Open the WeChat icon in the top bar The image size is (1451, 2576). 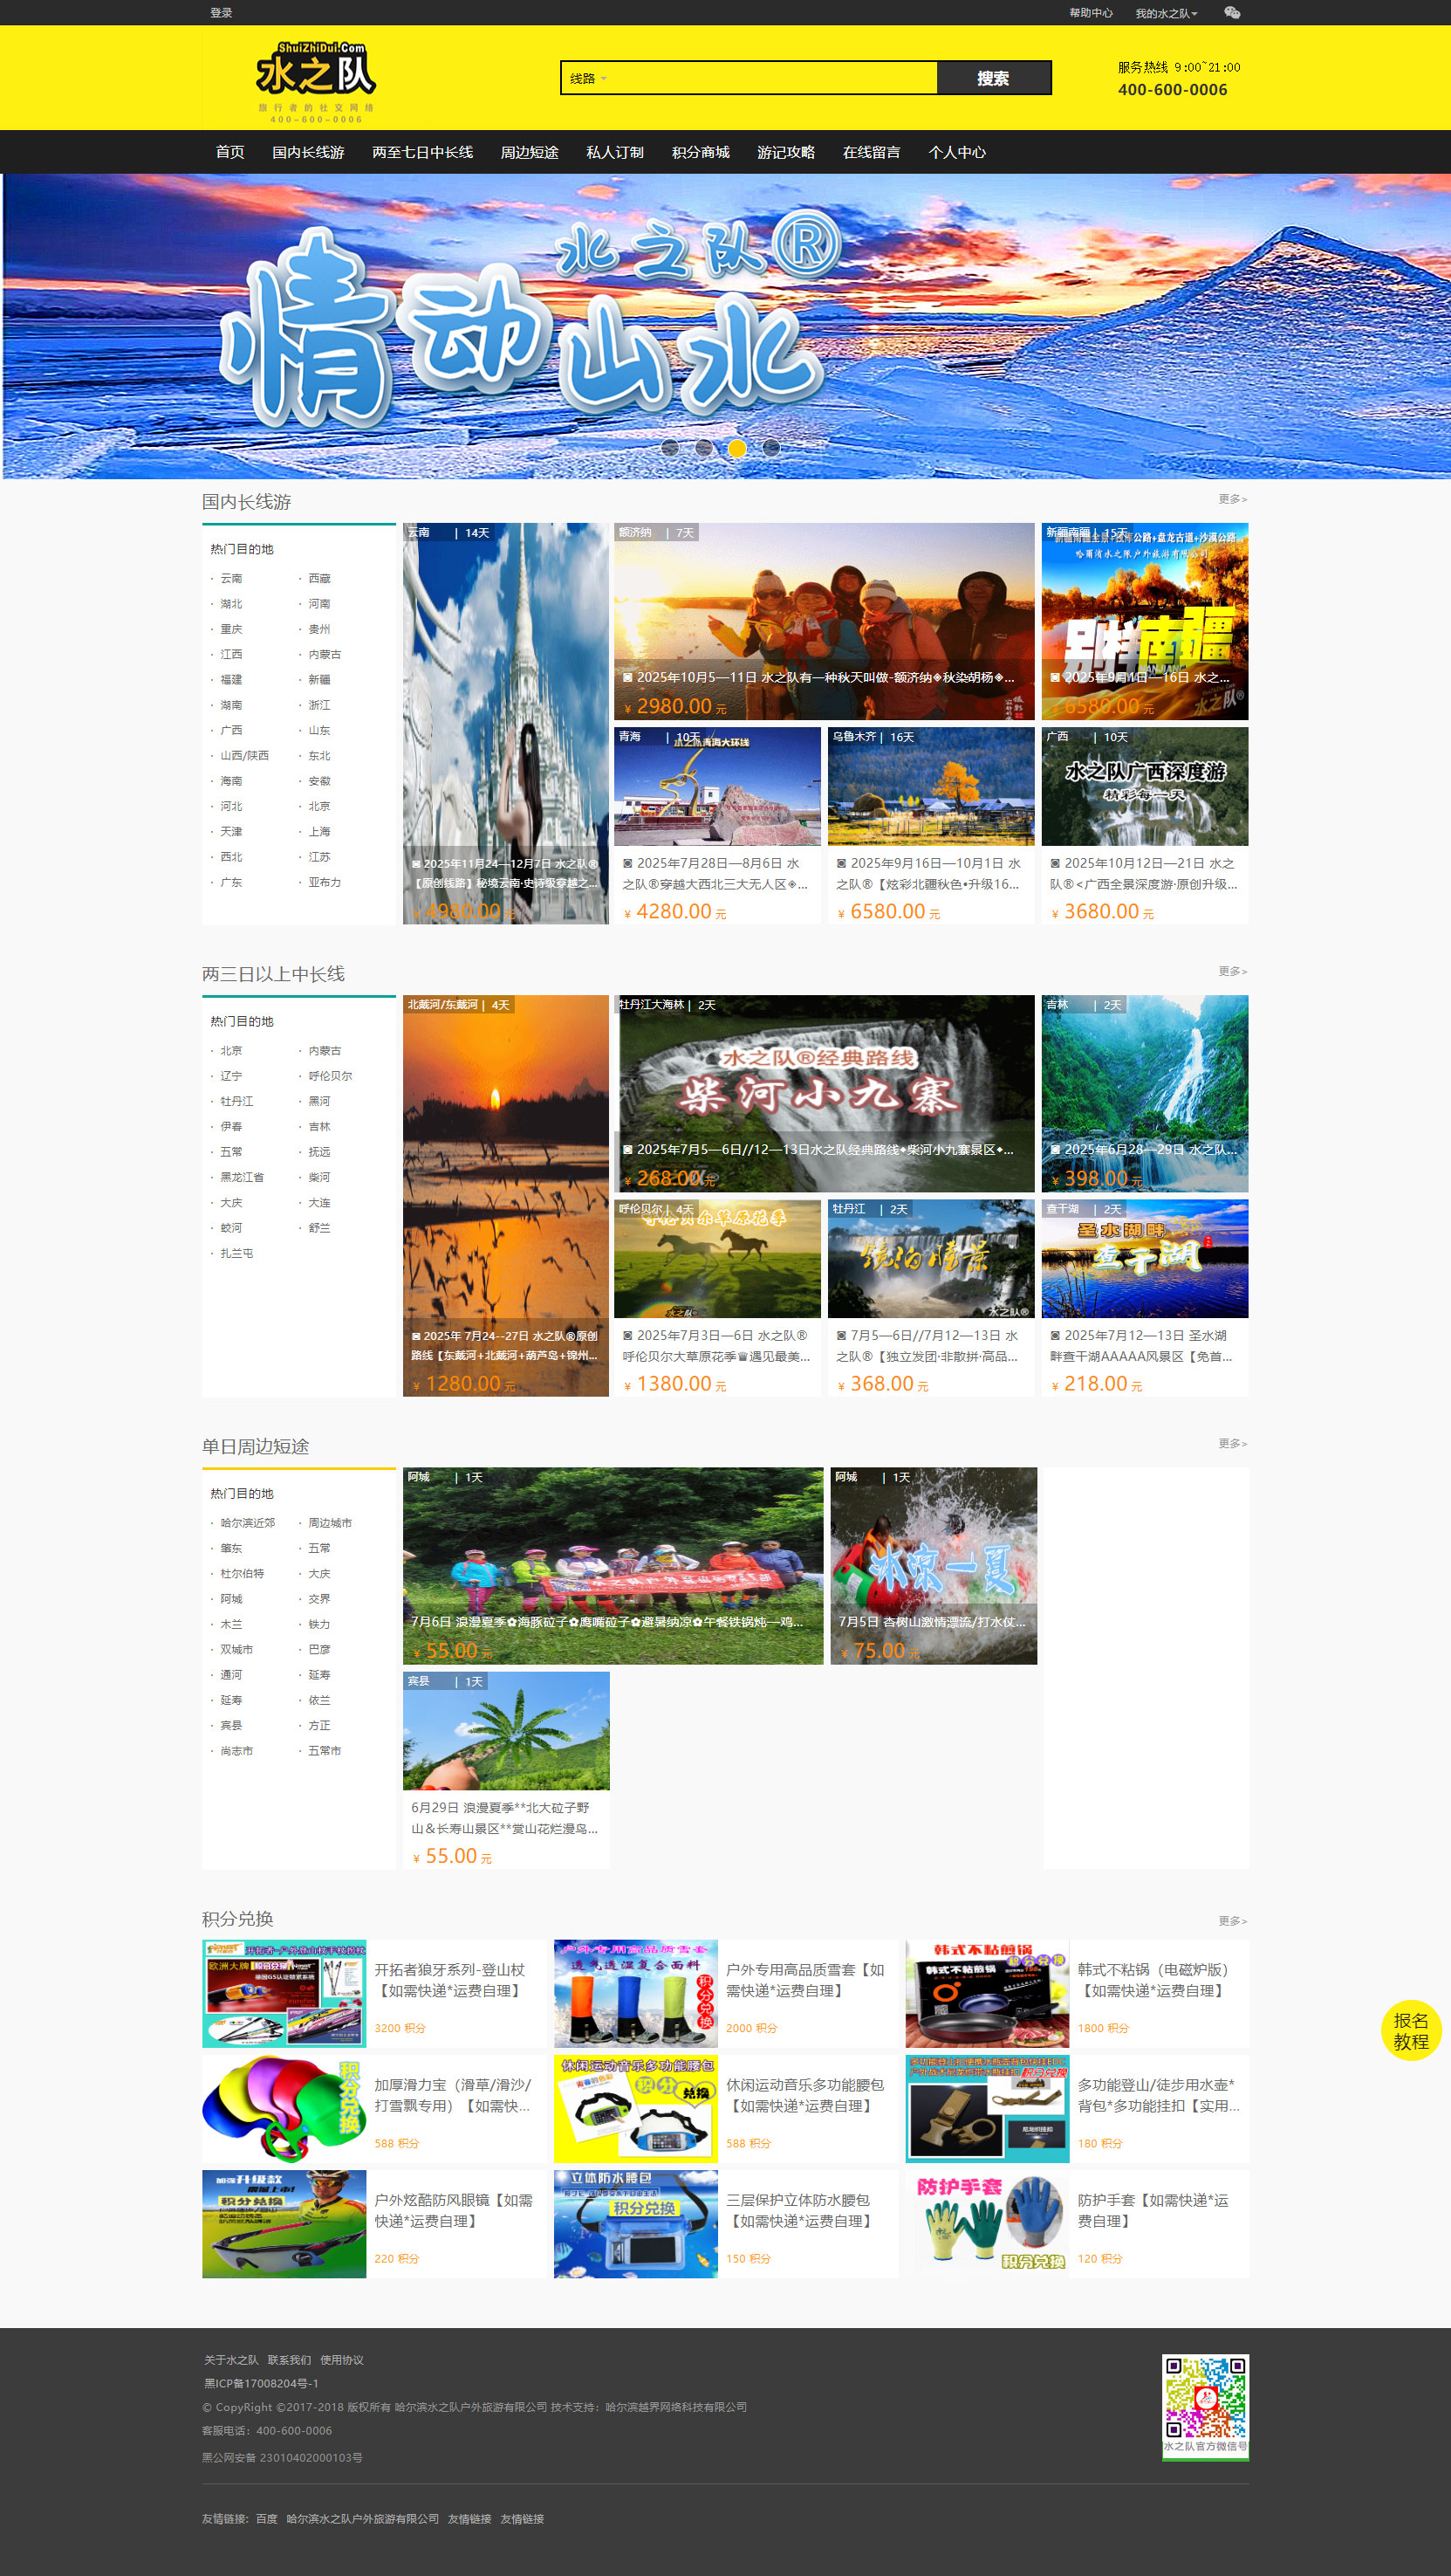[x=1232, y=13]
